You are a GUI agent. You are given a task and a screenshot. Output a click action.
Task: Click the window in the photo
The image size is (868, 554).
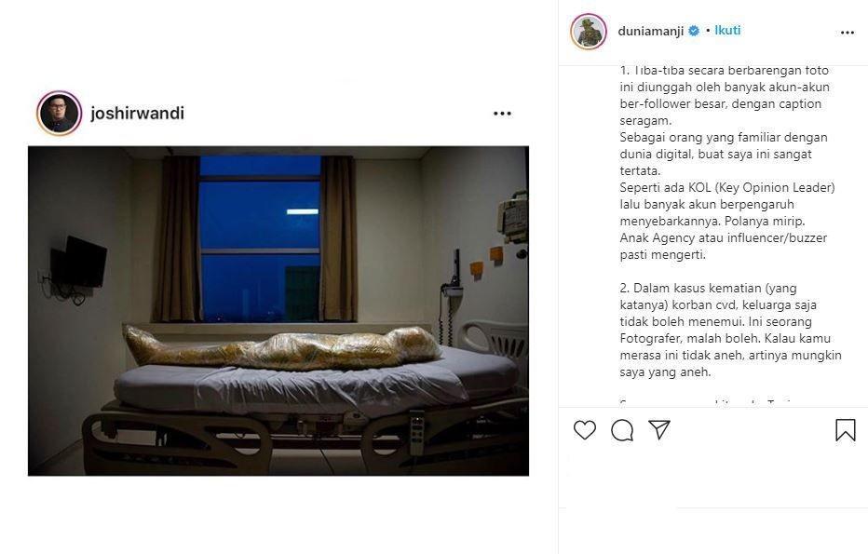coord(260,238)
